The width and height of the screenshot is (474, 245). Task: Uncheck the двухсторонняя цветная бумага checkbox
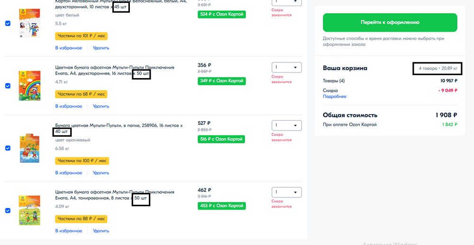point(8,86)
